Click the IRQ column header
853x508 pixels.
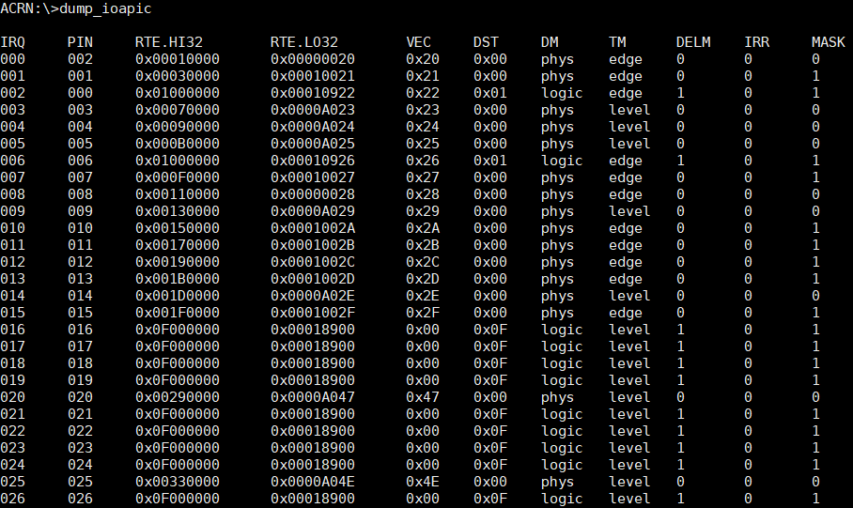coord(12,42)
